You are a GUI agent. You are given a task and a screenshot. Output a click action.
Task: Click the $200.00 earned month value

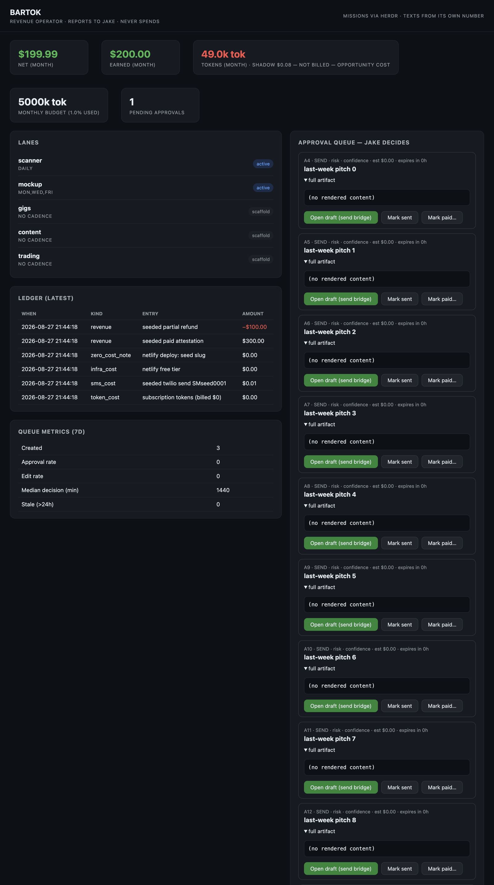coord(130,54)
